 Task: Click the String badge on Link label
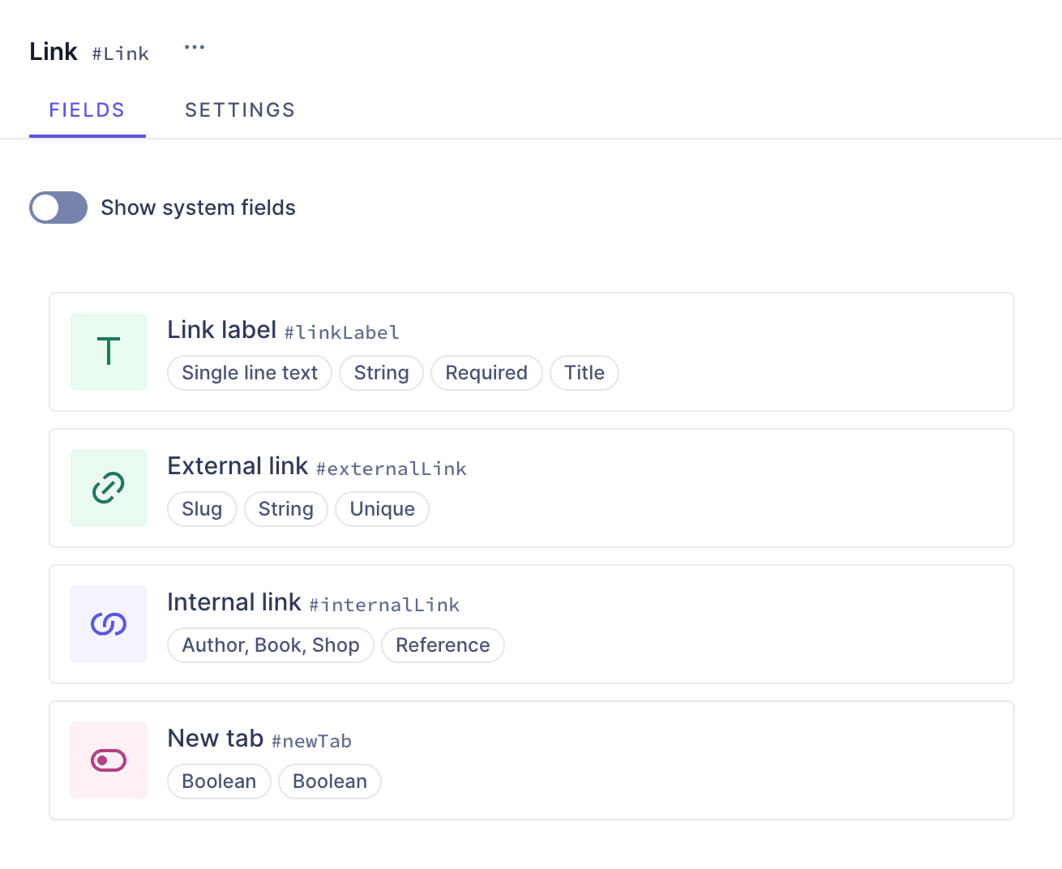click(381, 373)
